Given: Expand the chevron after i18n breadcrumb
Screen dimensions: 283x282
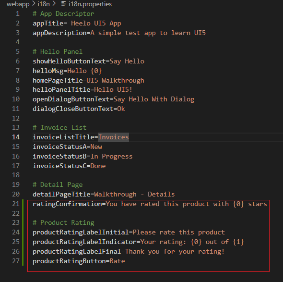Looking at the screenshot, I should click(54, 4).
